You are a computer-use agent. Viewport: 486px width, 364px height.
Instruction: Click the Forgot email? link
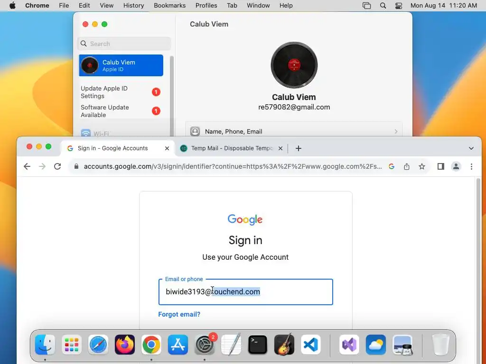[x=179, y=315]
